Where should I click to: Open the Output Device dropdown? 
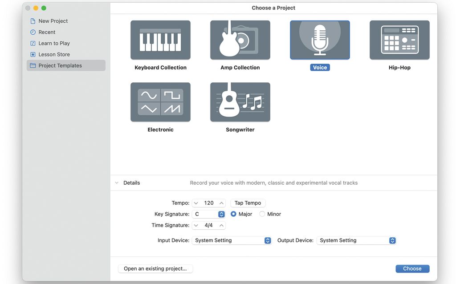[x=392, y=240]
